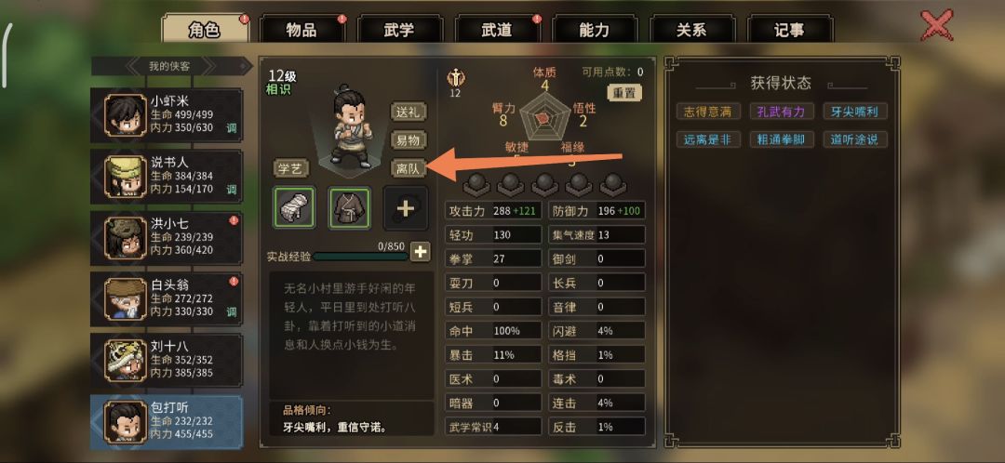Image resolution: width=1005 pixels, height=463 pixels.
Task: Switch to the 武学 tab
Action: tap(398, 30)
